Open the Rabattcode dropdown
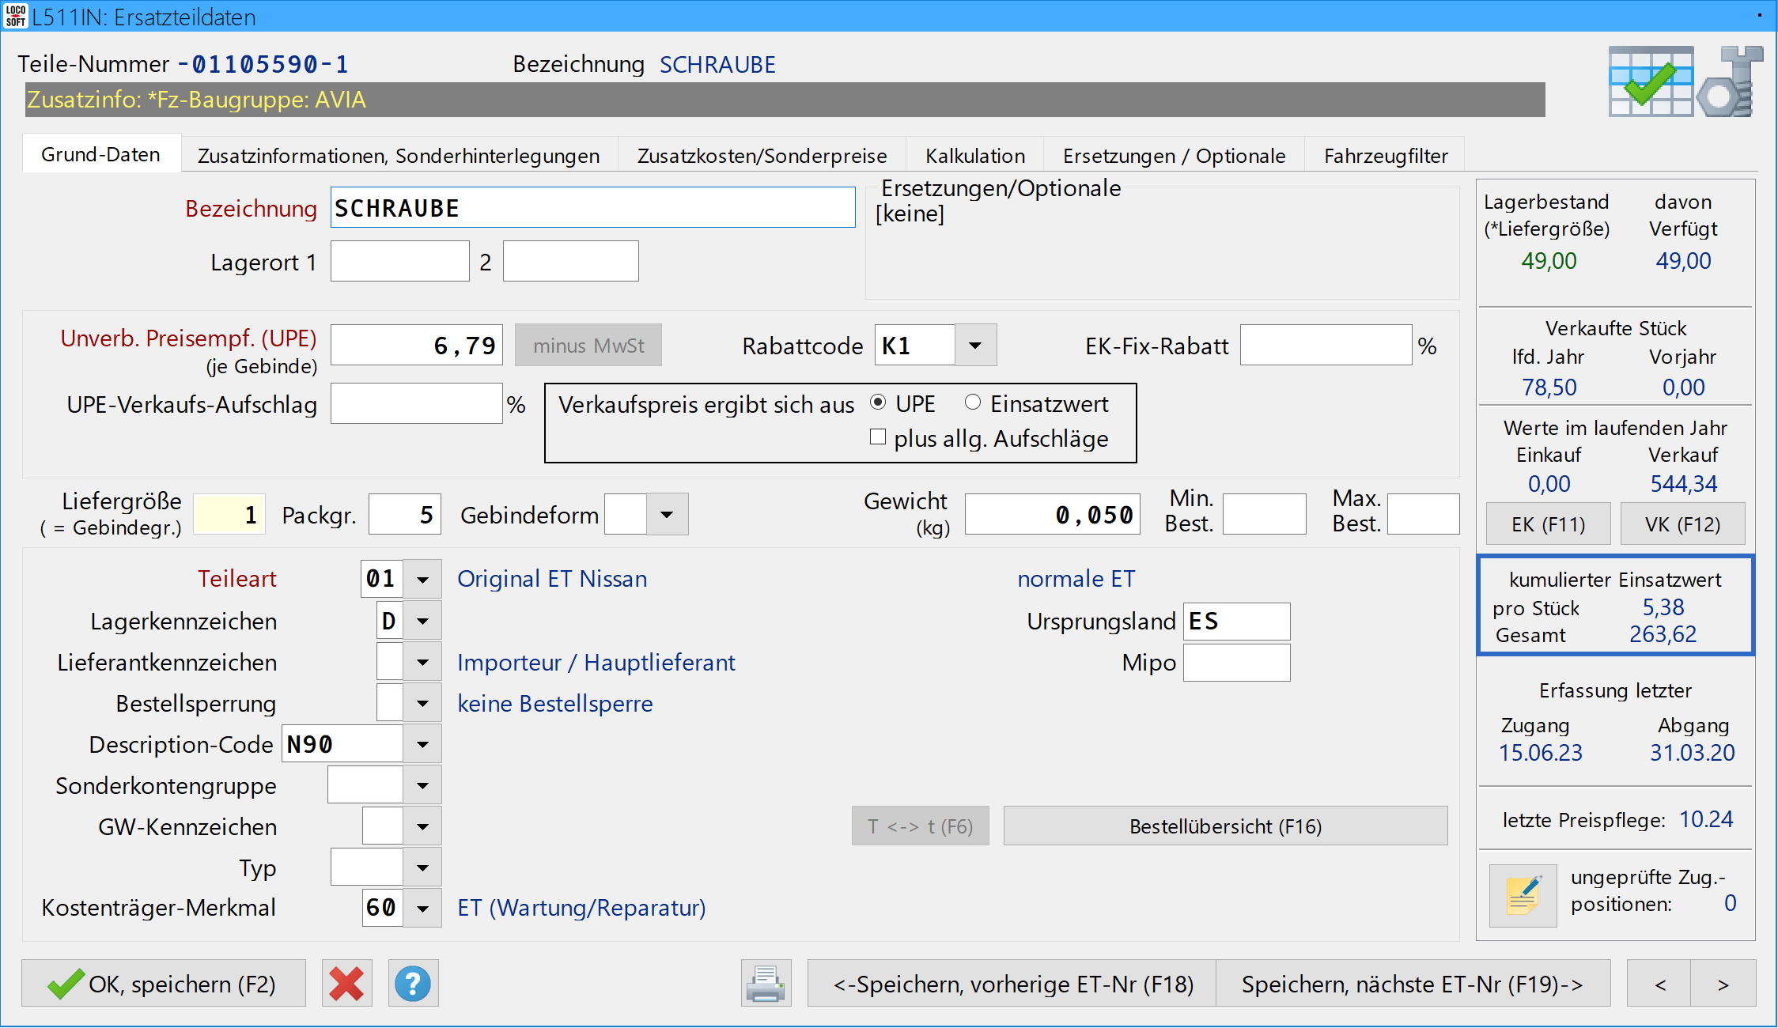The width and height of the screenshot is (1778, 1028). tap(975, 346)
